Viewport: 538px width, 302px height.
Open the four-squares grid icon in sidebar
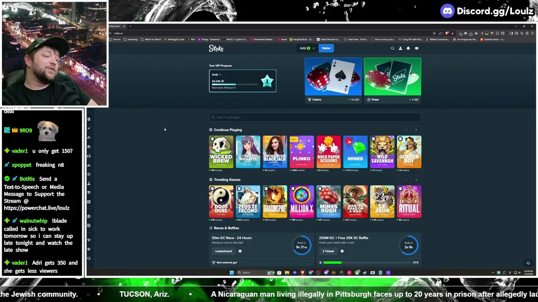[89, 202]
